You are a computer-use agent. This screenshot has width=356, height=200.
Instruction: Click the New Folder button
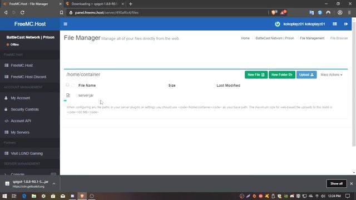(282, 74)
